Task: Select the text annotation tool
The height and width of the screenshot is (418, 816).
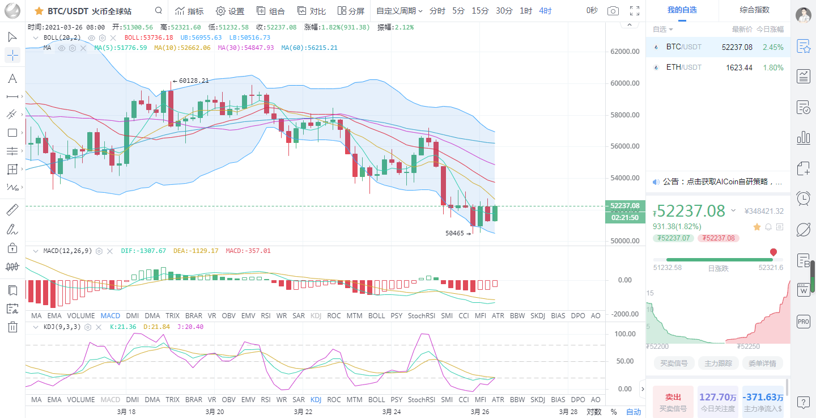Action: click(x=12, y=78)
